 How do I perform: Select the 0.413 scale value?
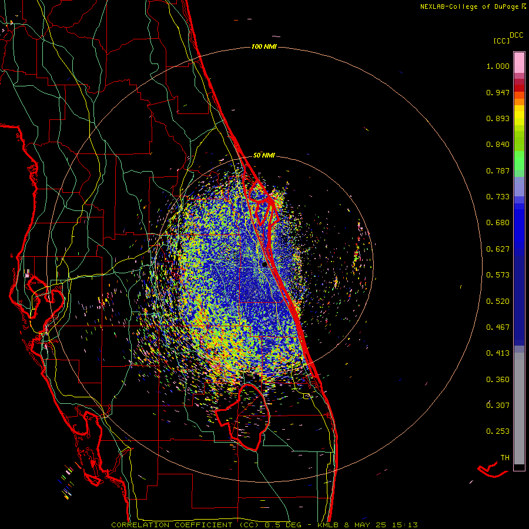coord(498,353)
